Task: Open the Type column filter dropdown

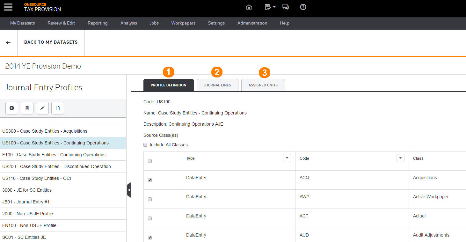Action: 287,158
